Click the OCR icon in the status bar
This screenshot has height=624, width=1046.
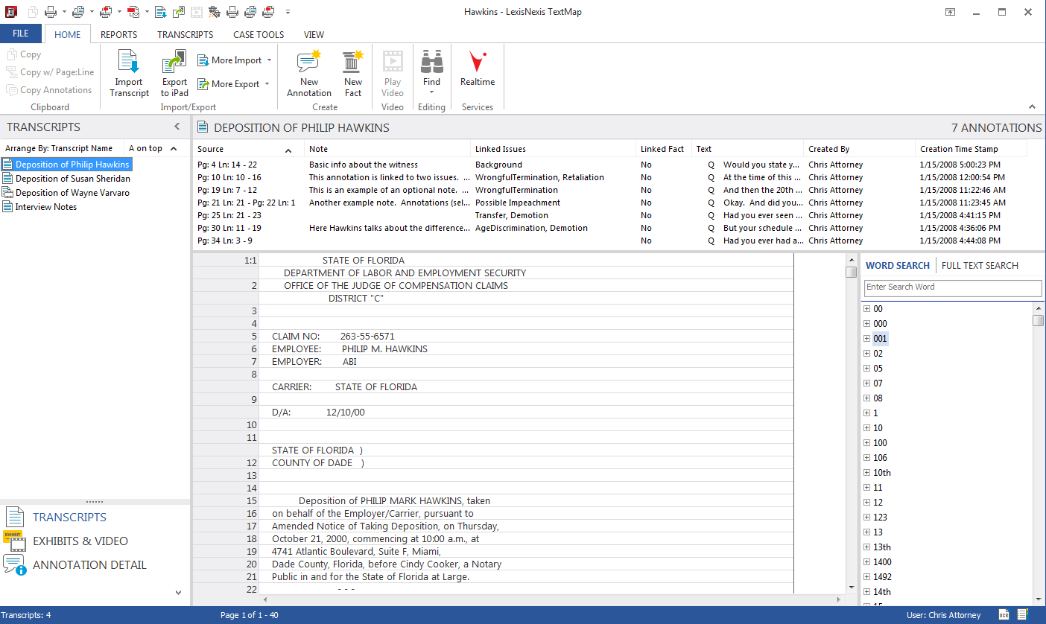tap(1004, 615)
